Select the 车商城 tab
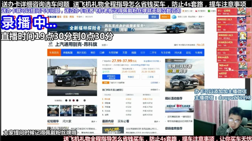Image resolution: width=252 pixels, height=141 pixels. 199,53
